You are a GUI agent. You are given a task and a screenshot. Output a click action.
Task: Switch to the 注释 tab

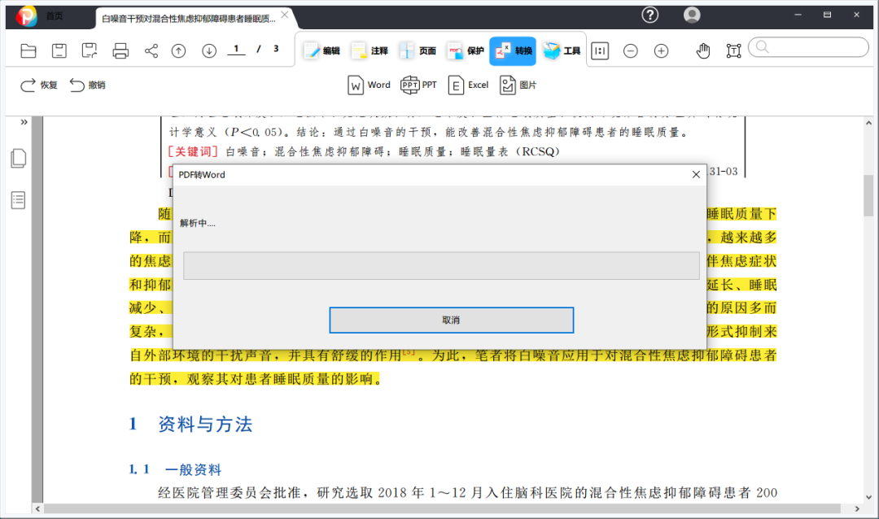[370, 51]
